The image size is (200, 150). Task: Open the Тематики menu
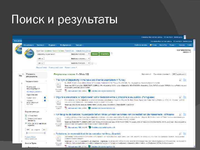(x=41, y=45)
